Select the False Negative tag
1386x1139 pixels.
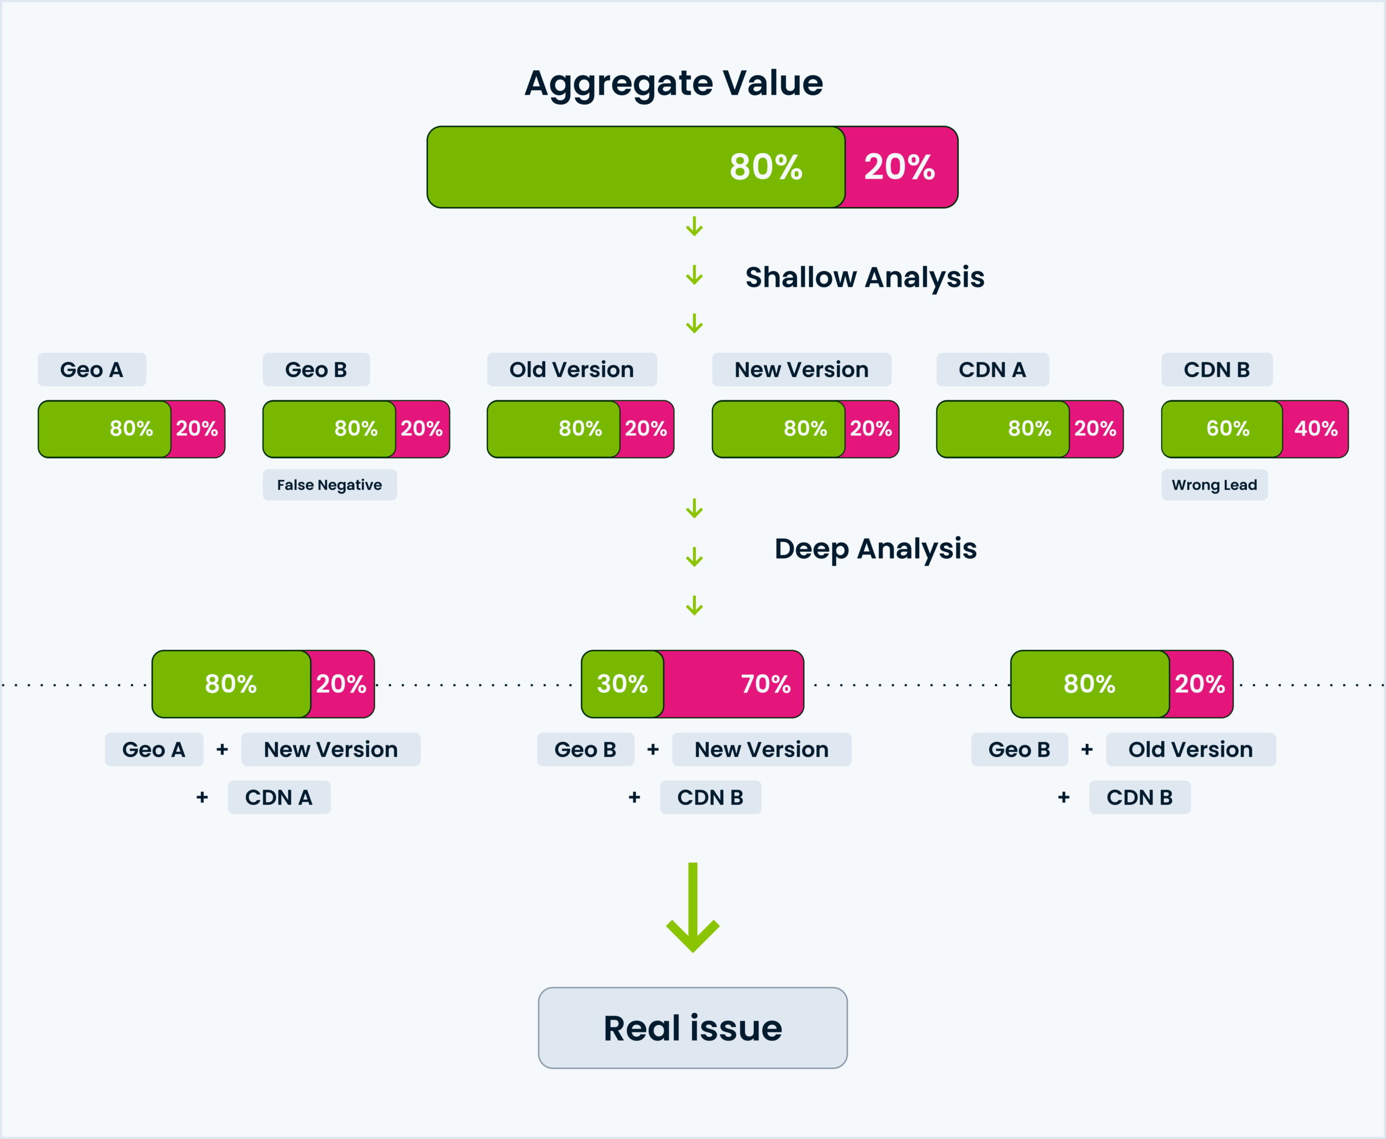pyautogui.click(x=330, y=485)
